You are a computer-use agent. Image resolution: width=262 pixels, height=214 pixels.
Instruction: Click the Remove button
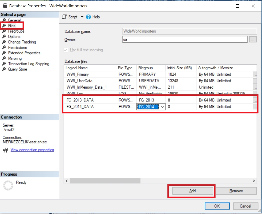[236, 191]
